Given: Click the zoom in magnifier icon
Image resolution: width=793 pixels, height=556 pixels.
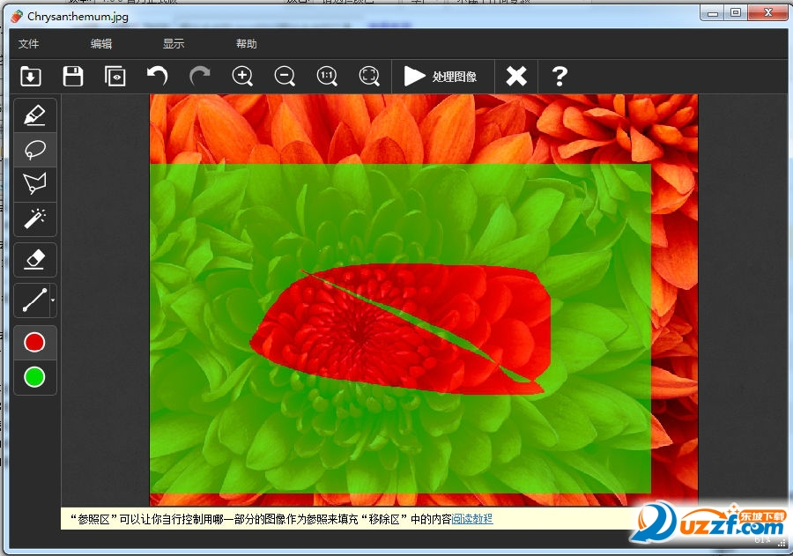Looking at the screenshot, I should point(242,77).
